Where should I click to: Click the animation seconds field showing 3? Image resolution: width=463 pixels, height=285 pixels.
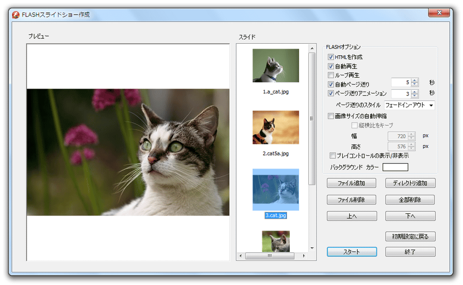click(401, 94)
